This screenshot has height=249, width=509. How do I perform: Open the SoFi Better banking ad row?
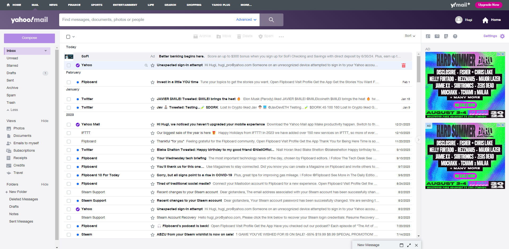click(238, 56)
